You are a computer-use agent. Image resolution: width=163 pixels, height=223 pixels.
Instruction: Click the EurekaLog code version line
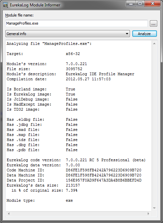click(x=76, y=160)
